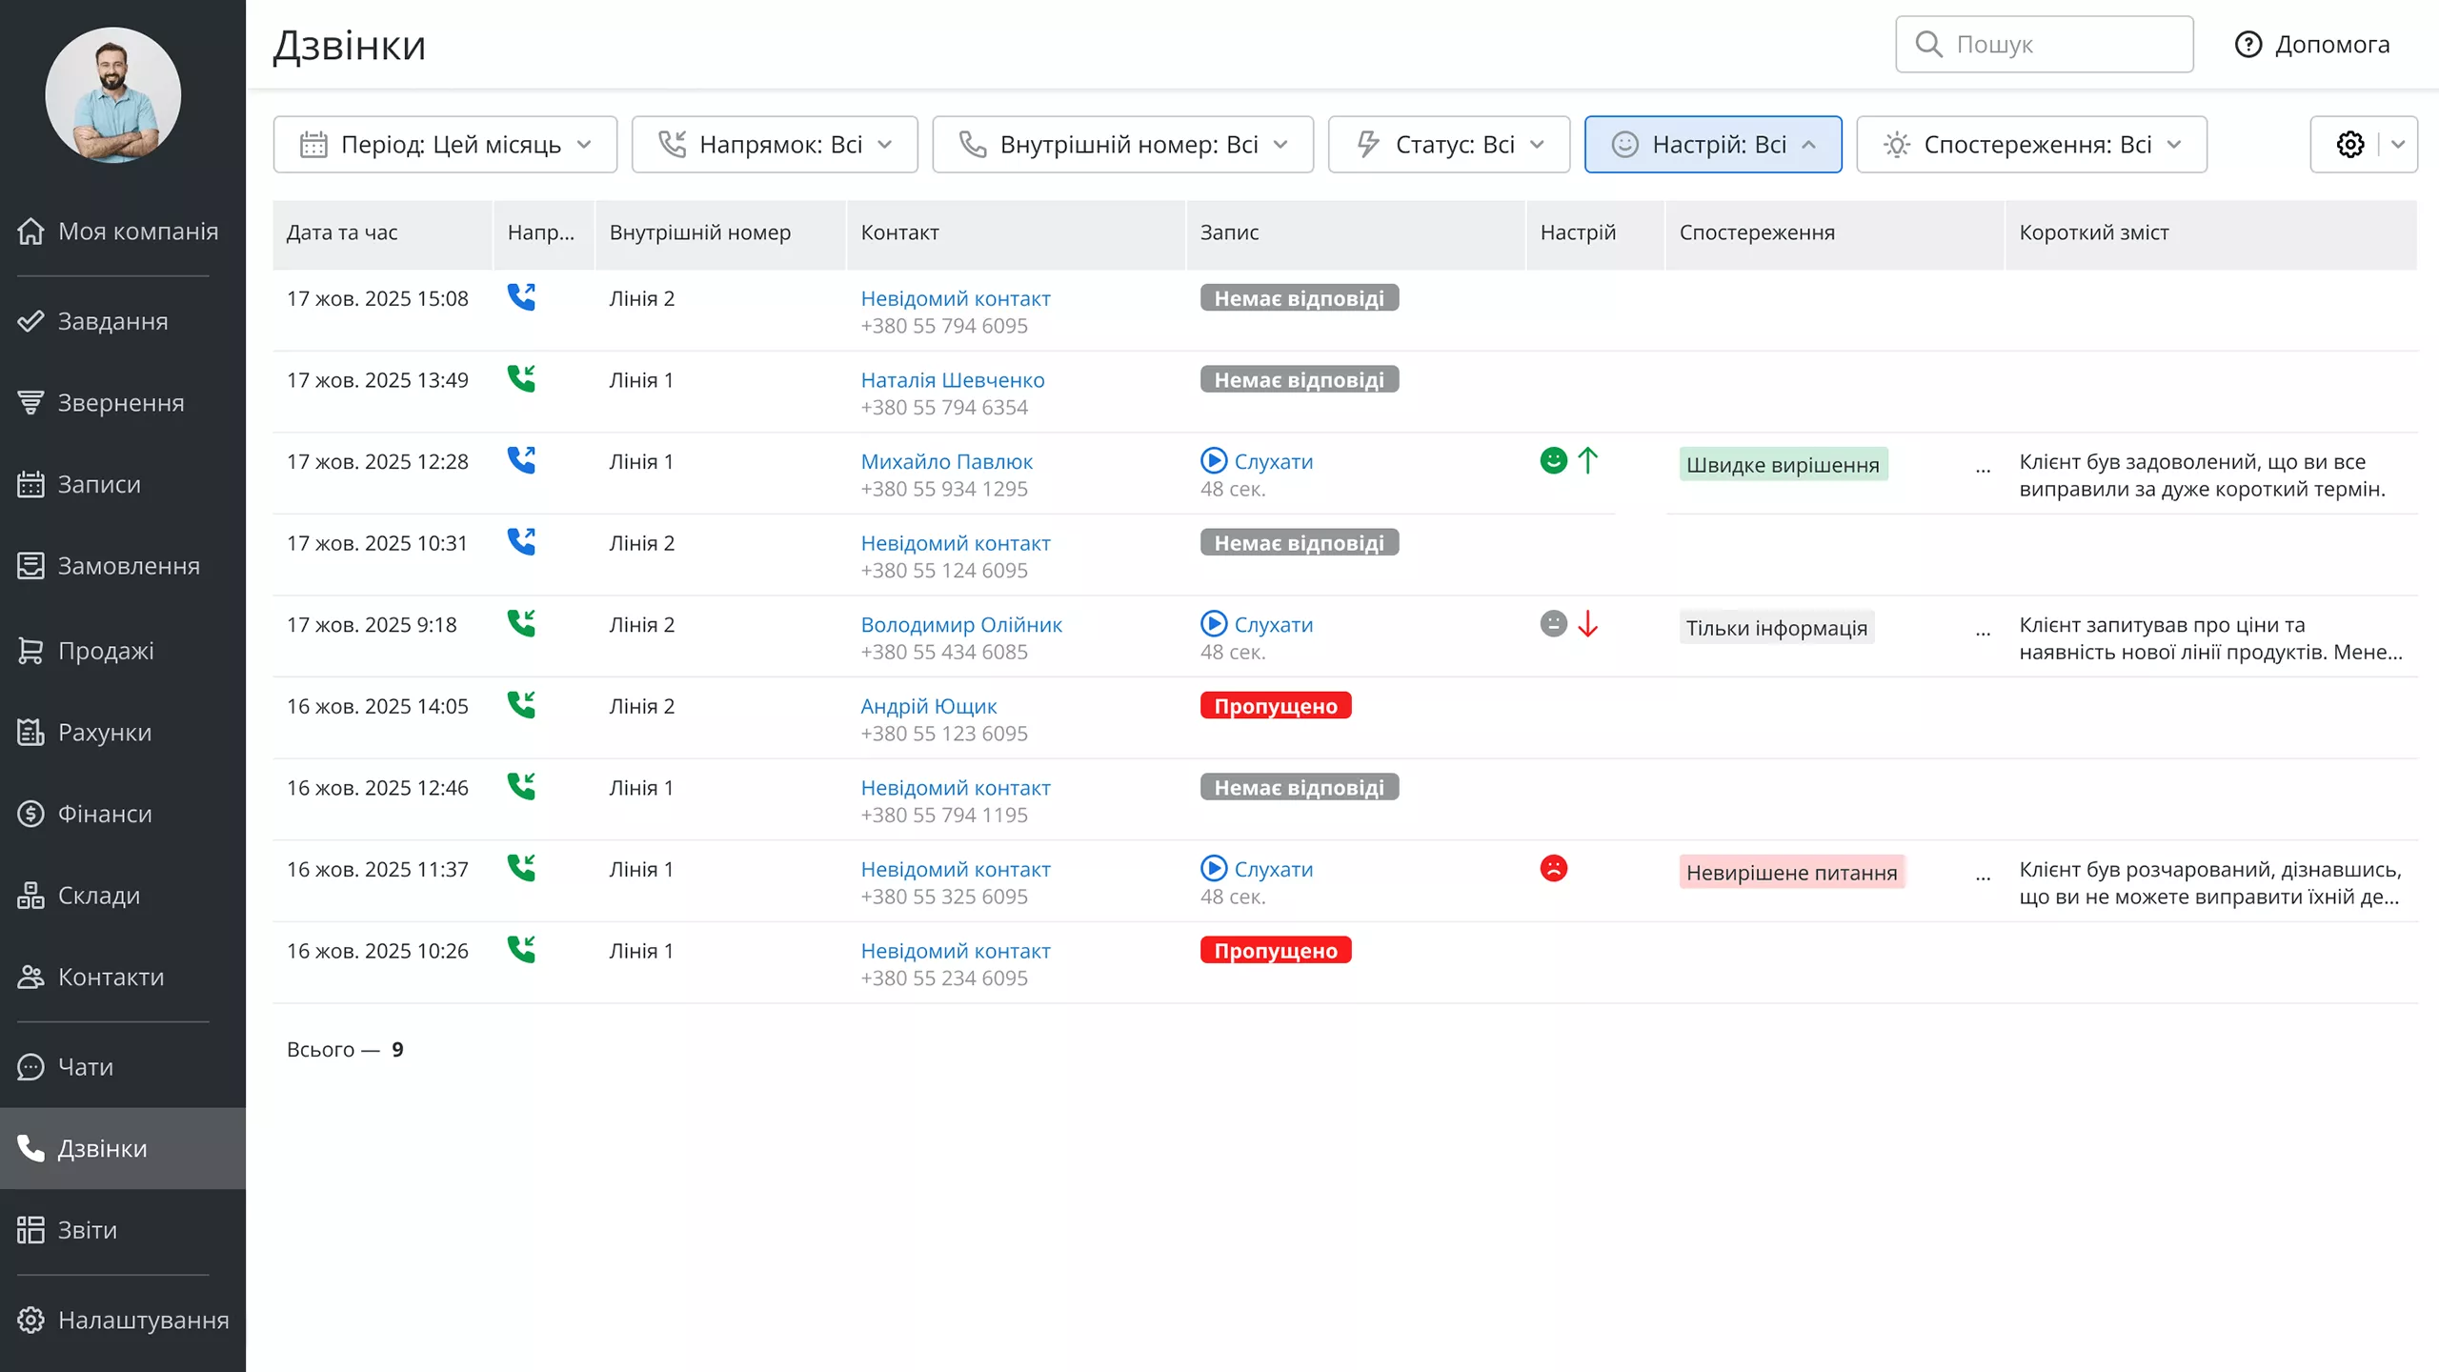The height and width of the screenshot is (1372, 2439).
Task: Expand observations ellipsis for 16 жов. 11:37 row
Action: [1983, 876]
